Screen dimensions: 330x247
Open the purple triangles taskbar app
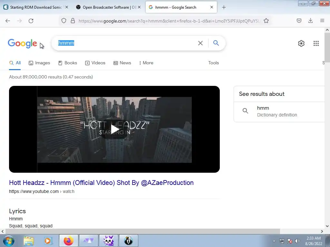tap(89, 241)
